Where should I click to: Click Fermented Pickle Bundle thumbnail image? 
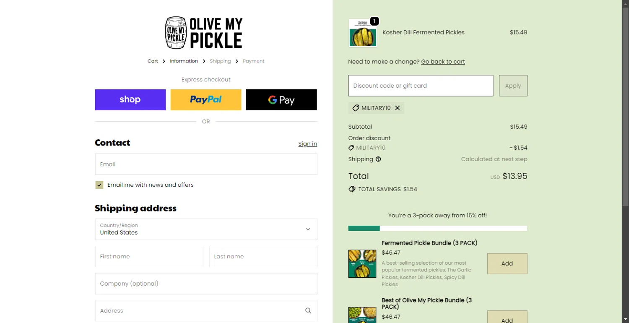(x=362, y=263)
